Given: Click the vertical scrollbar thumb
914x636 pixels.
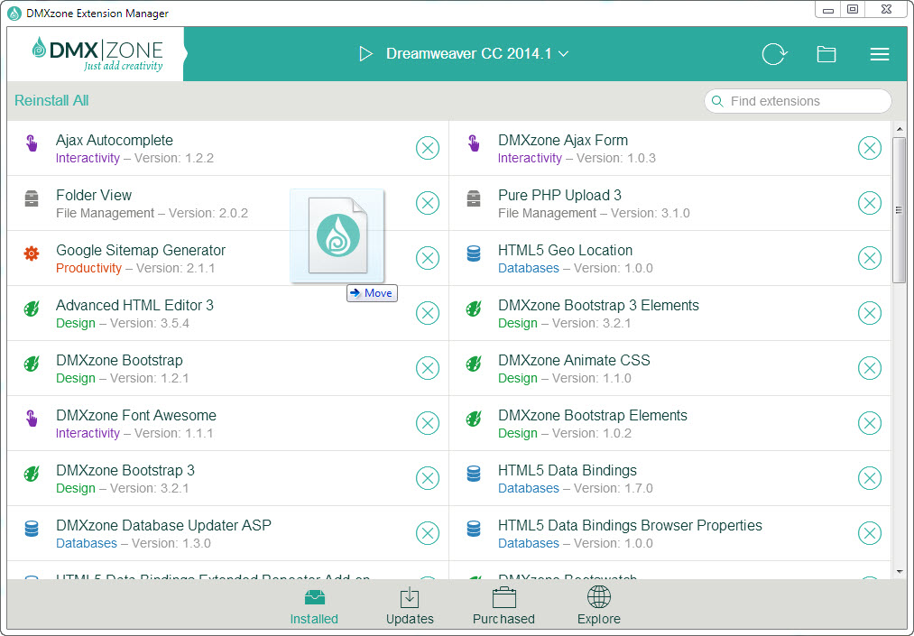Looking at the screenshot, I should (899, 210).
